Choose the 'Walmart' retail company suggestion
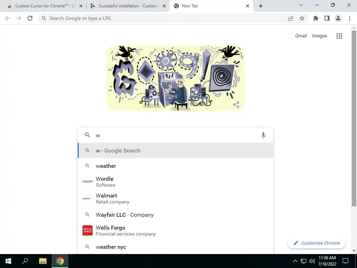357x268 pixels. 175,199
